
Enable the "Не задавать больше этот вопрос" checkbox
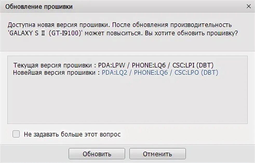pos(16,134)
